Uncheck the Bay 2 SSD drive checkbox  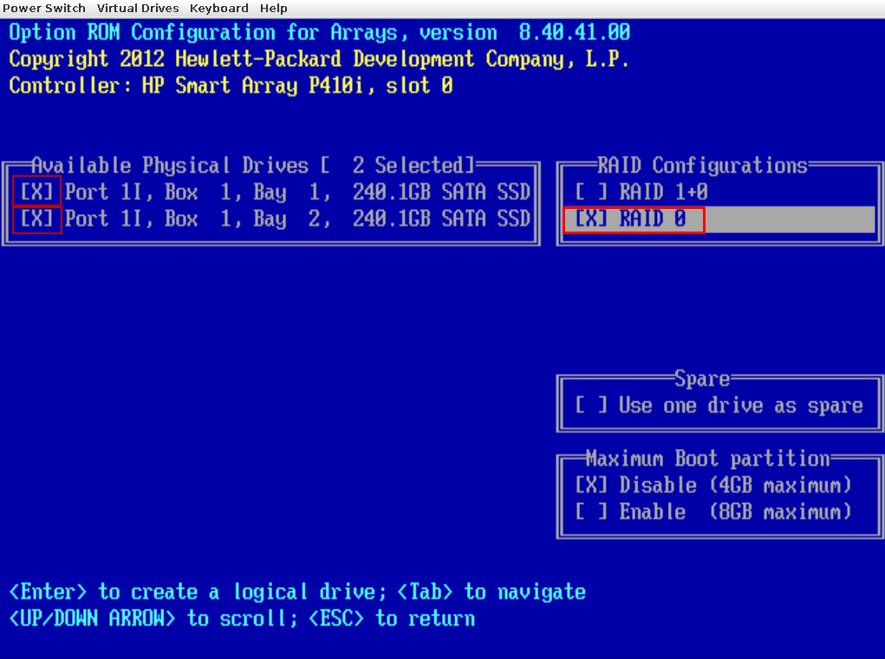tap(36, 219)
